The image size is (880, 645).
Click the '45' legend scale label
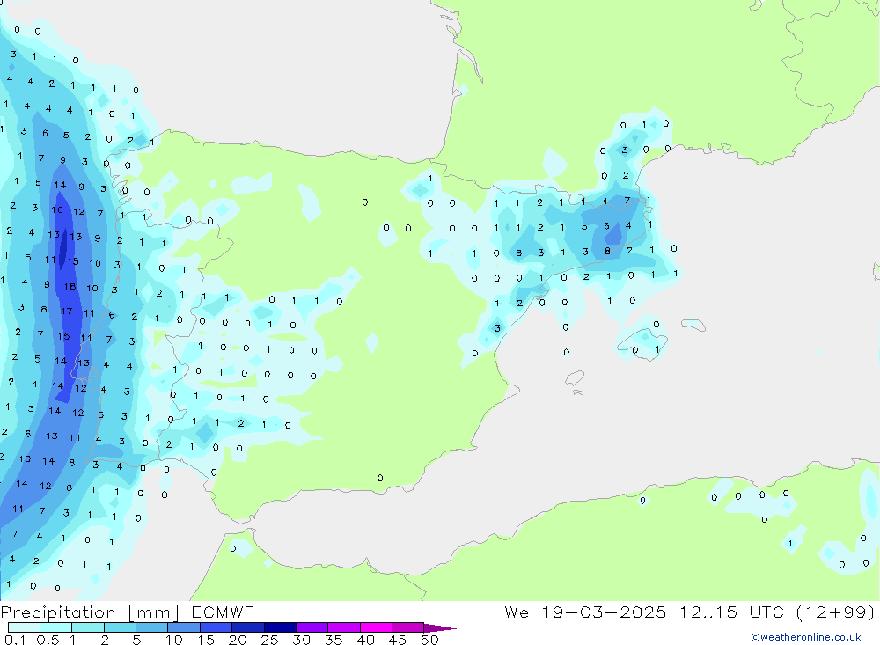coord(398,640)
